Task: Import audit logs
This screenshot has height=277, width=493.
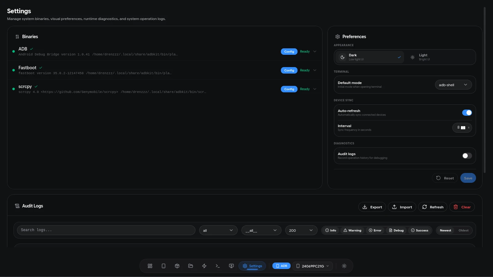Action: pyautogui.click(x=402, y=207)
